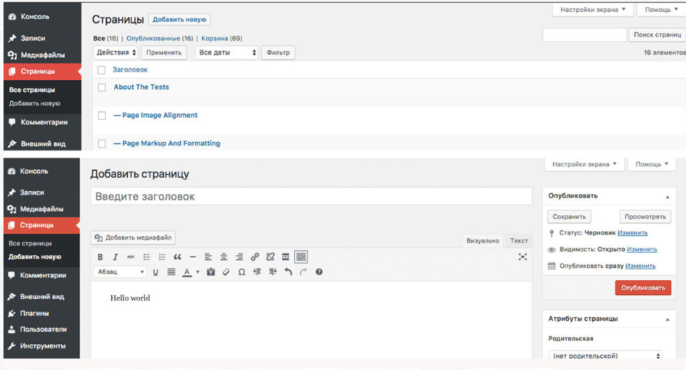686x370 pixels.
Task: Click the Применить button
Action: tap(164, 52)
